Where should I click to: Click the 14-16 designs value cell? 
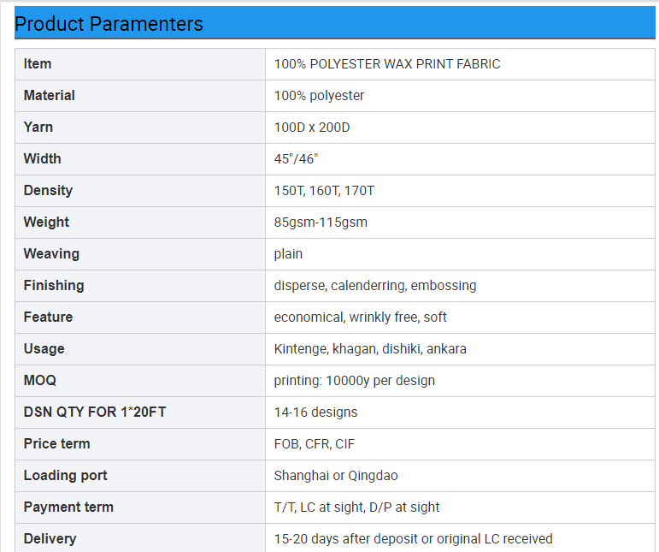[x=316, y=413]
